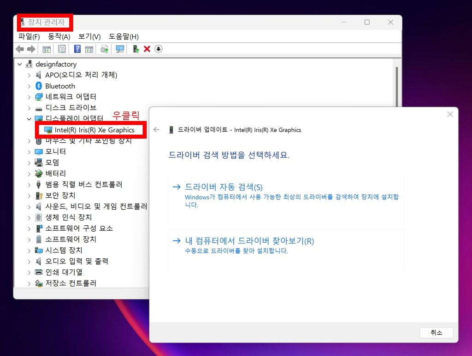472x356 pixels.
Task: Click the 배터리 category icon
Action: click(x=39, y=174)
